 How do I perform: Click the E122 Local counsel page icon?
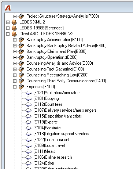[29, 140]
